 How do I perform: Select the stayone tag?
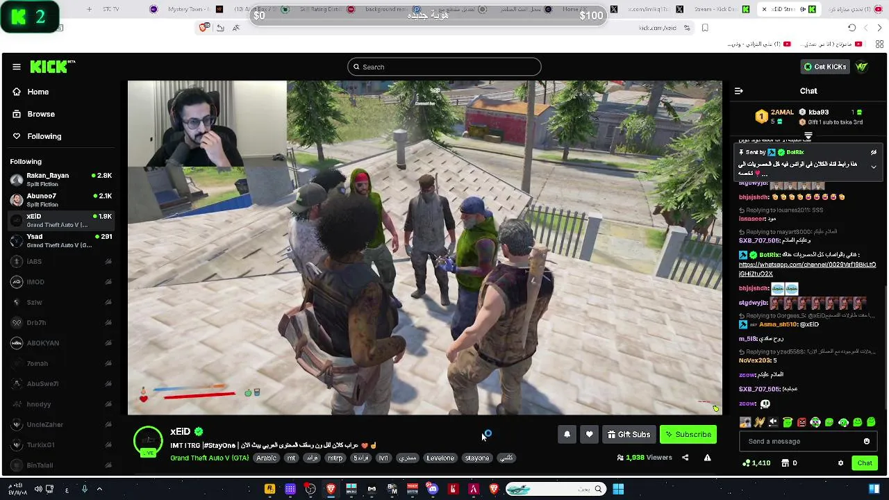point(477,458)
